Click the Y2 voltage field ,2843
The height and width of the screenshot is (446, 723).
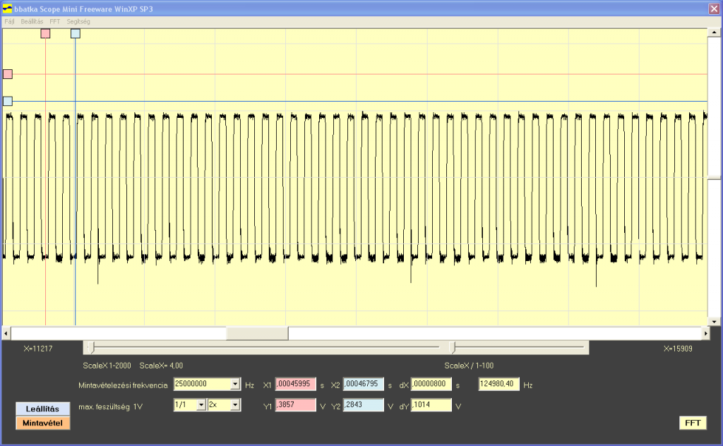(364, 405)
